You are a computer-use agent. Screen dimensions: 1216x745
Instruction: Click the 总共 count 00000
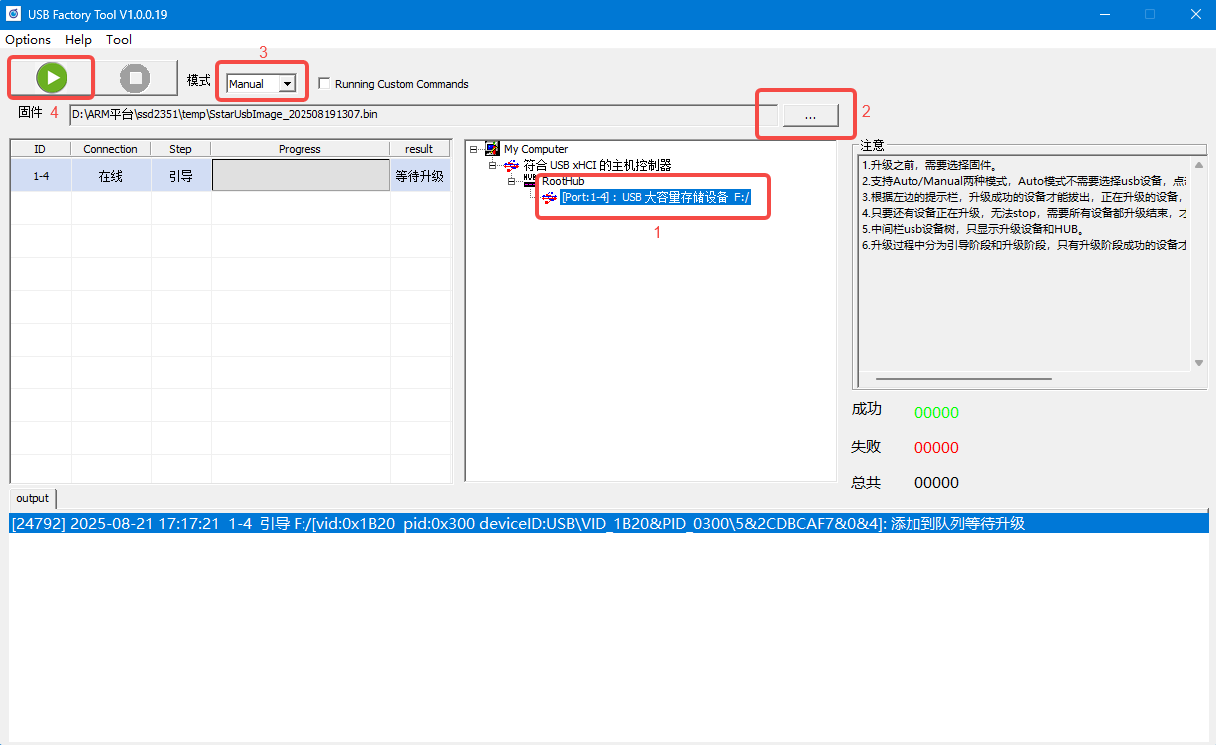[x=936, y=483]
